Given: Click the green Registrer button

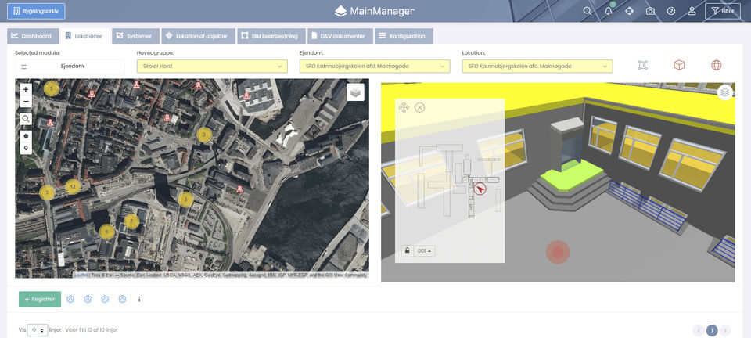Looking at the screenshot, I should 40,299.
